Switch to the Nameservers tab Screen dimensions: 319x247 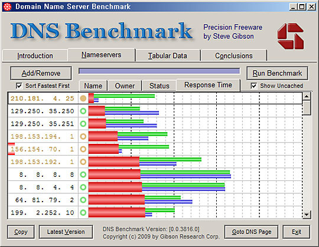102,55
